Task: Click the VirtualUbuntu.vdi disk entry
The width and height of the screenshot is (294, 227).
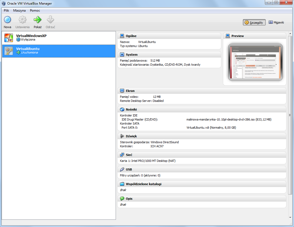Action: [x=211, y=128]
